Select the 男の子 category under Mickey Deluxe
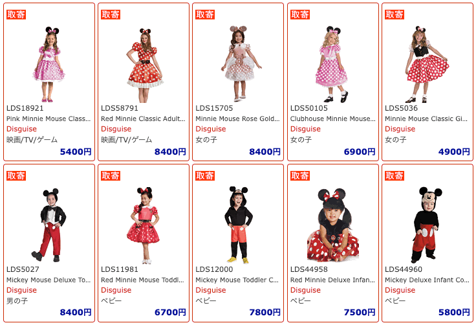This screenshot has width=476, height=325. 17,300
